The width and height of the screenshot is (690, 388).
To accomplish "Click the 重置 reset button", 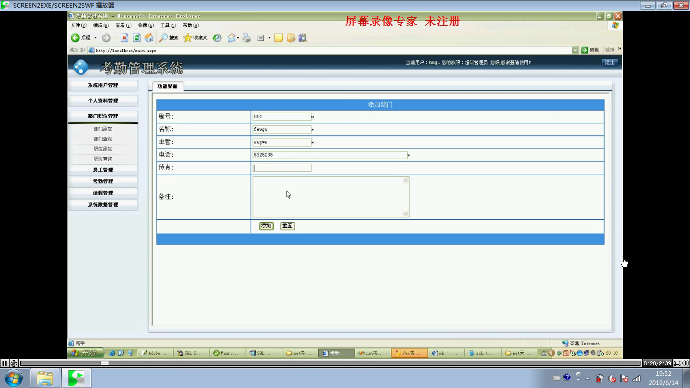I will [x=287, y=226].
